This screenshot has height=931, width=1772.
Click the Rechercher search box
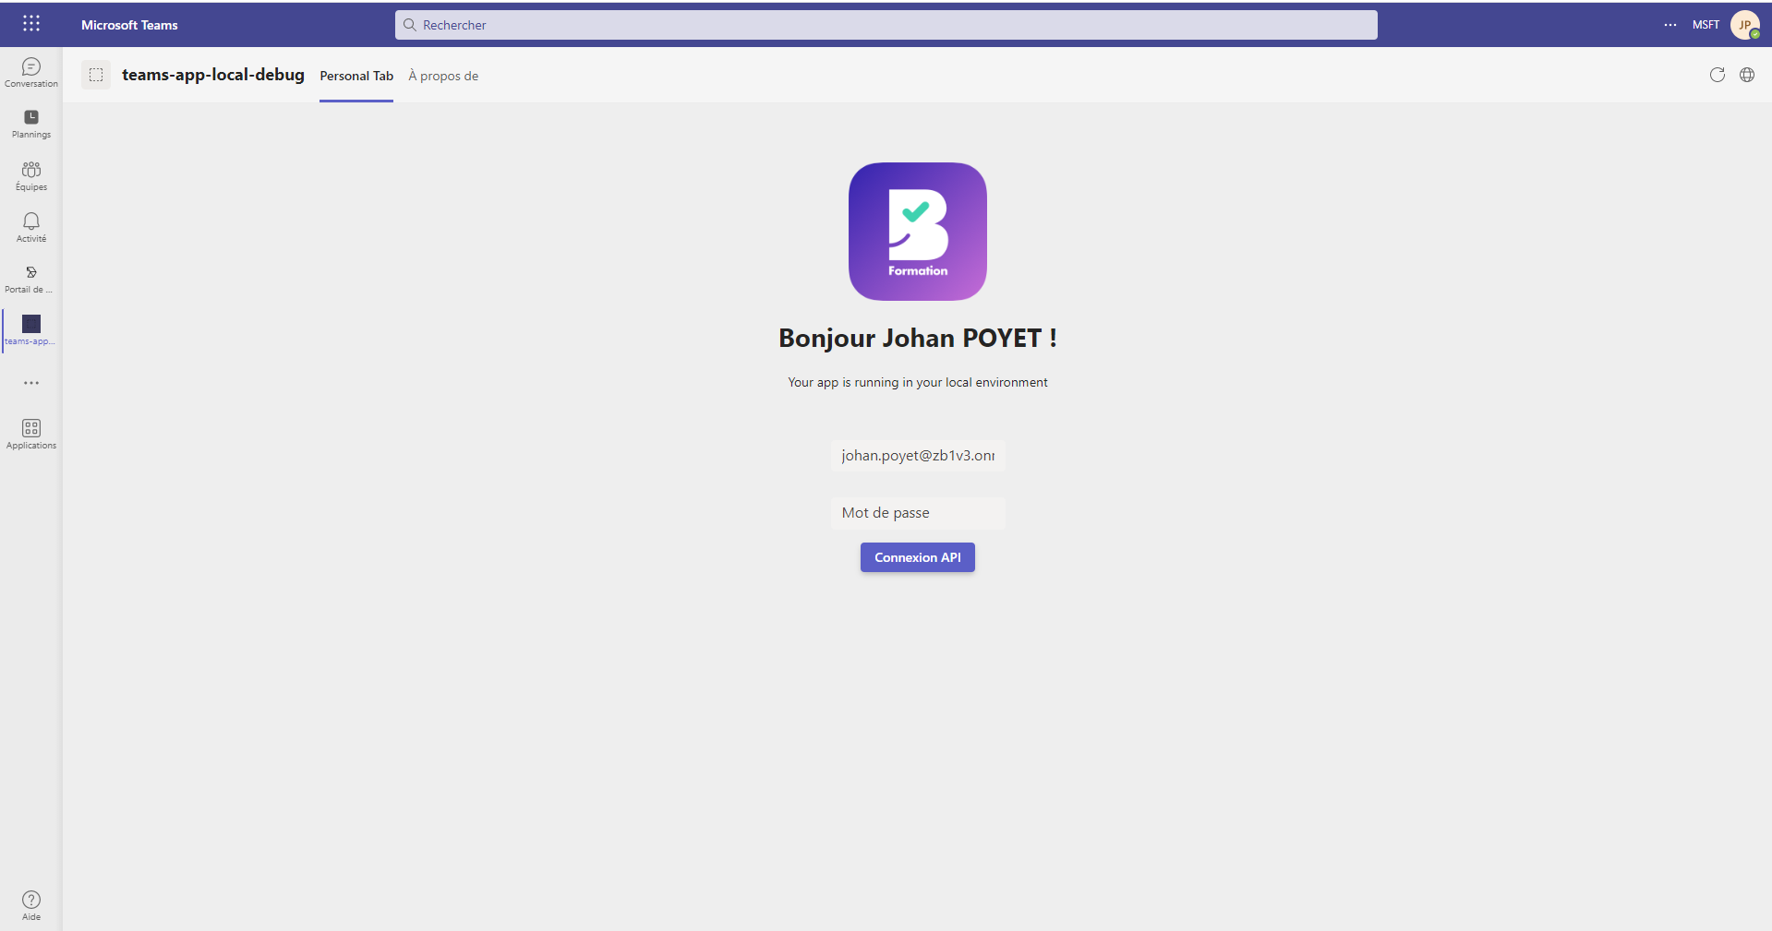coord(886,25)
